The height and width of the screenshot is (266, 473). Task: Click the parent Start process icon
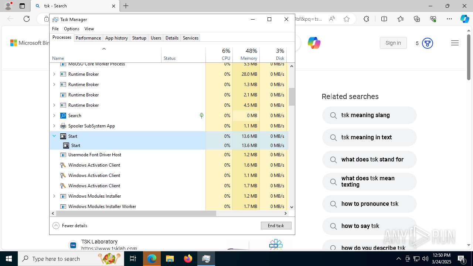tap(63, 136)
